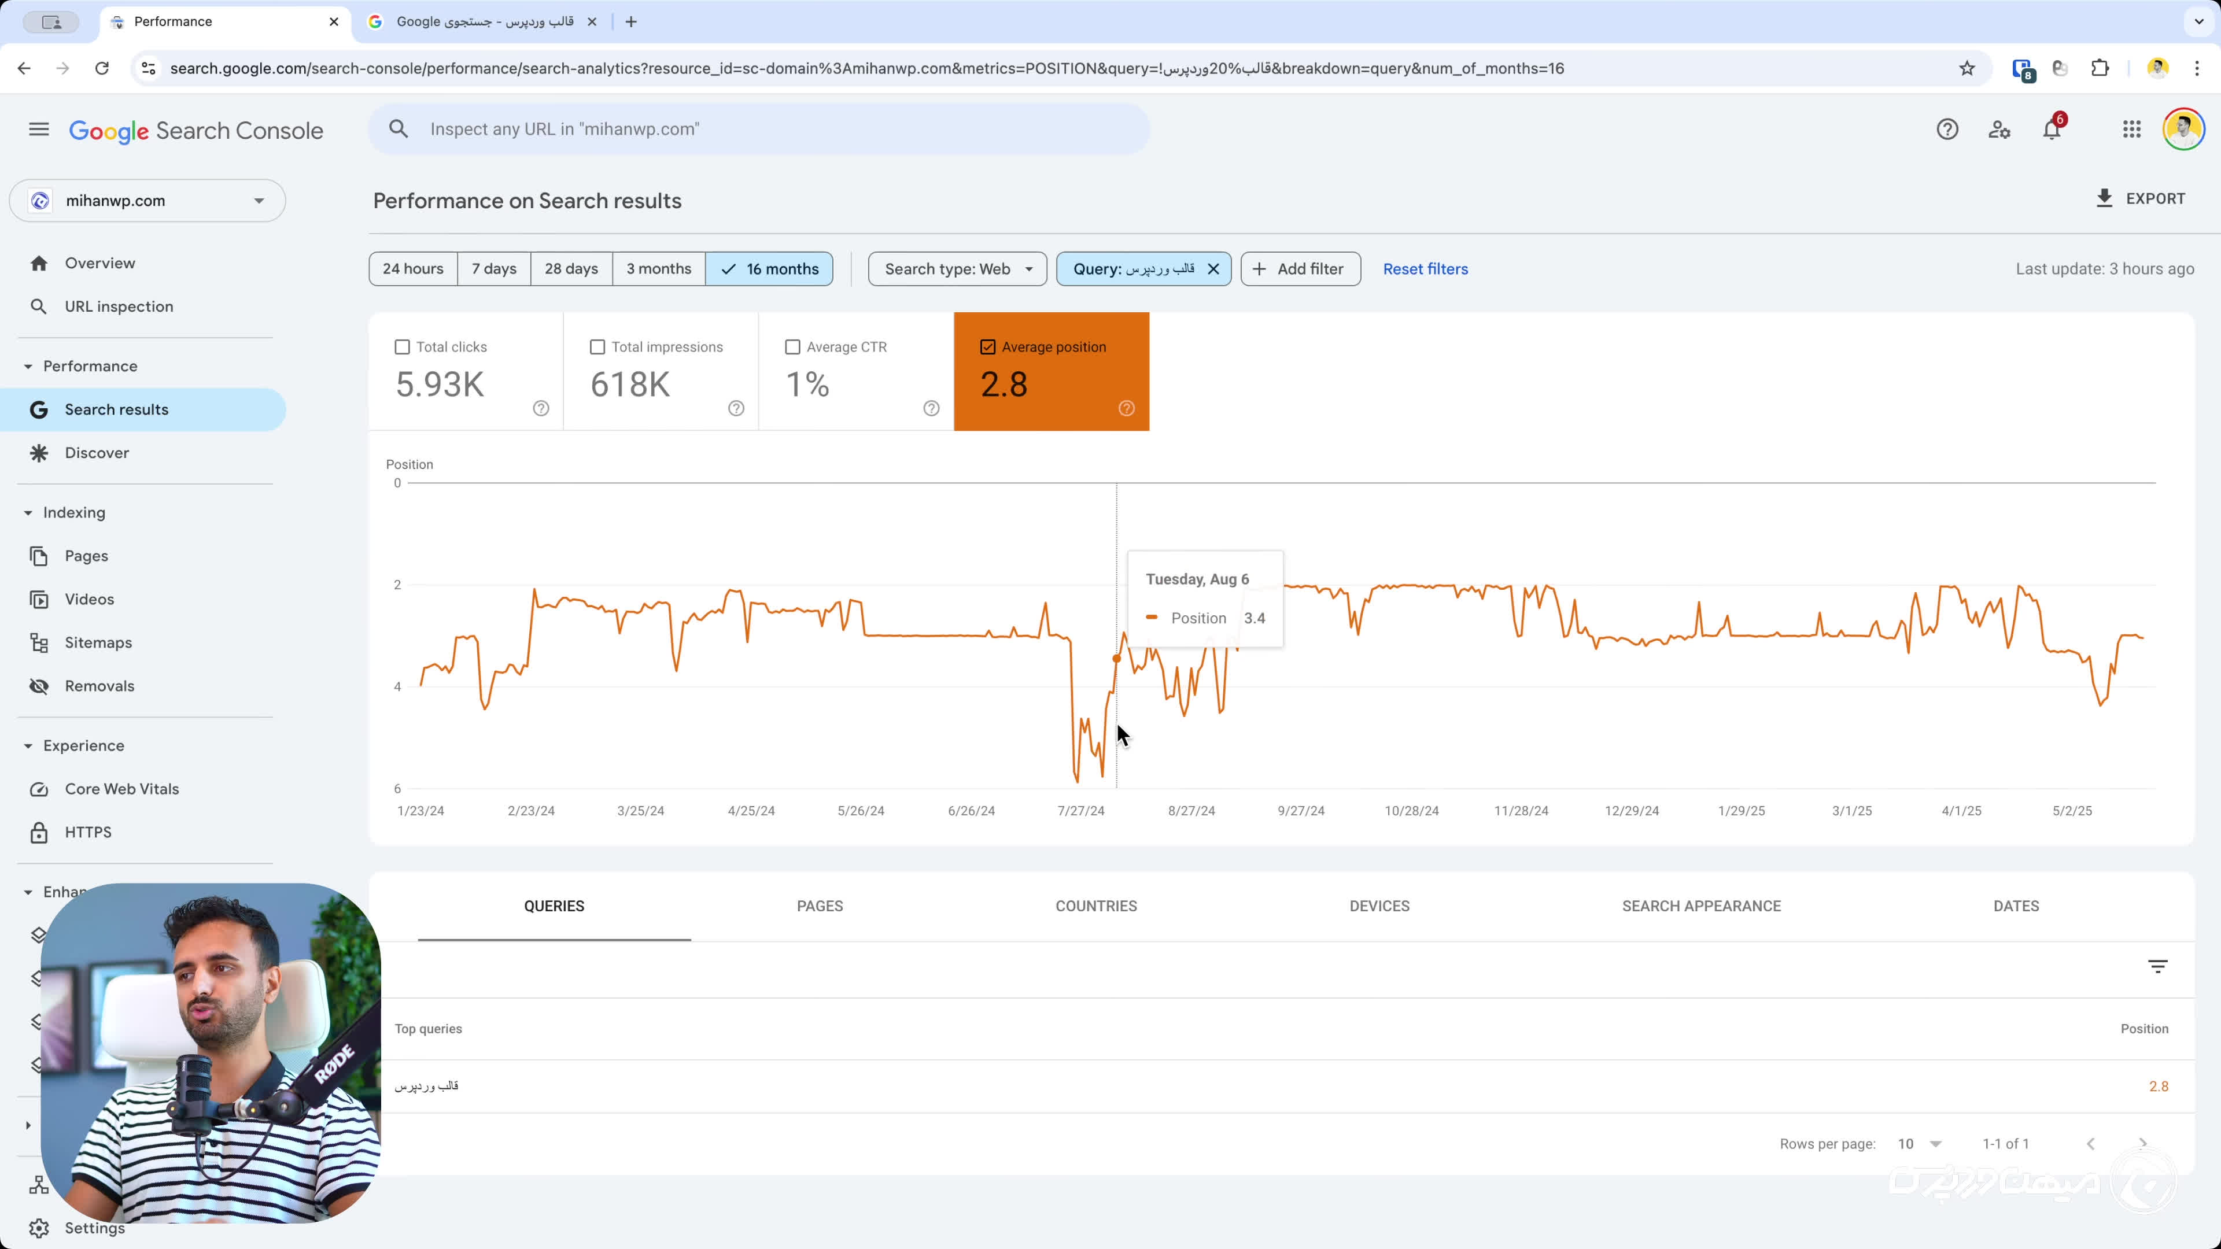Select the 7 days date range

(x=494, y=269)
